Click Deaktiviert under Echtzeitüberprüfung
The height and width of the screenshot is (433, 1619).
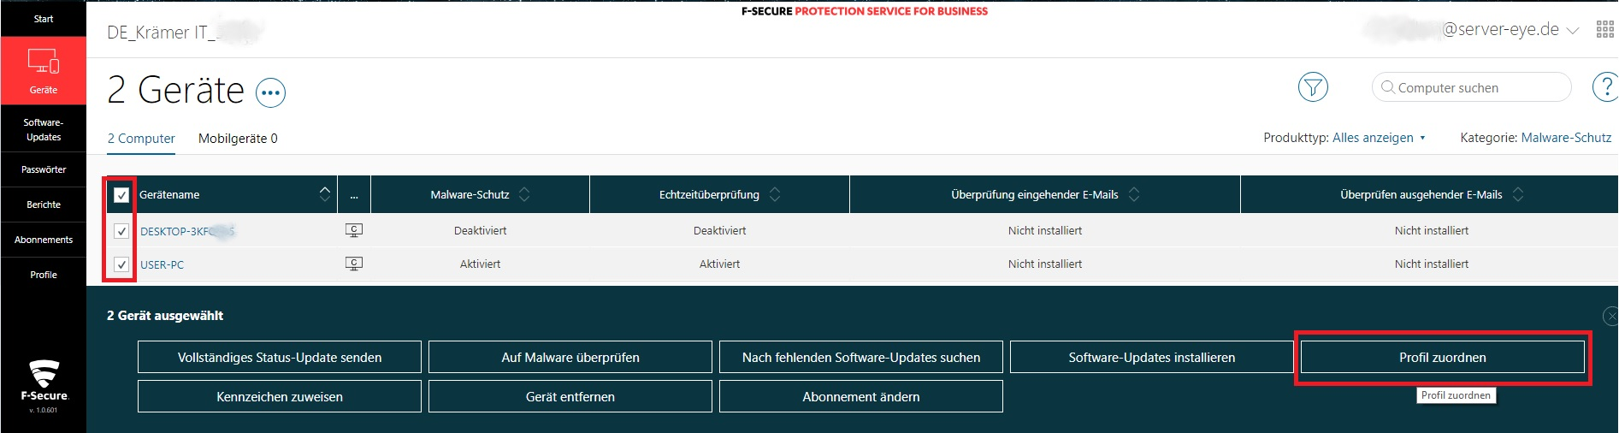719,230
